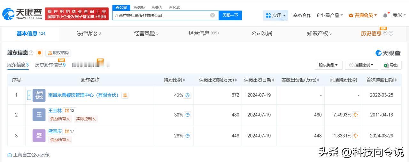Click the 王 avatar for 王宝林
The height and width of the screenshot is (162, 409).
(39, 115)
